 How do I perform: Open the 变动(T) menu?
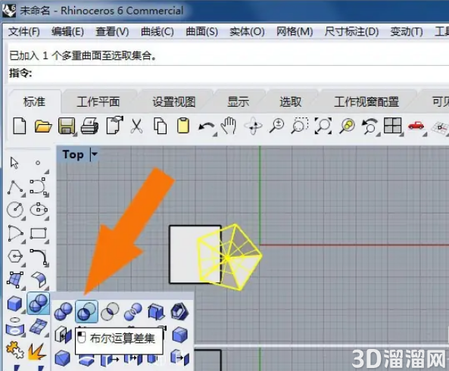point(407,32)
